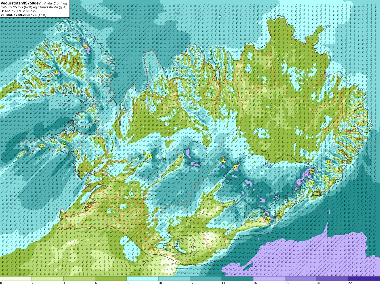380x285 pixels.
Task: Click the yellow 25 gust label
Action: click(56, 72)
